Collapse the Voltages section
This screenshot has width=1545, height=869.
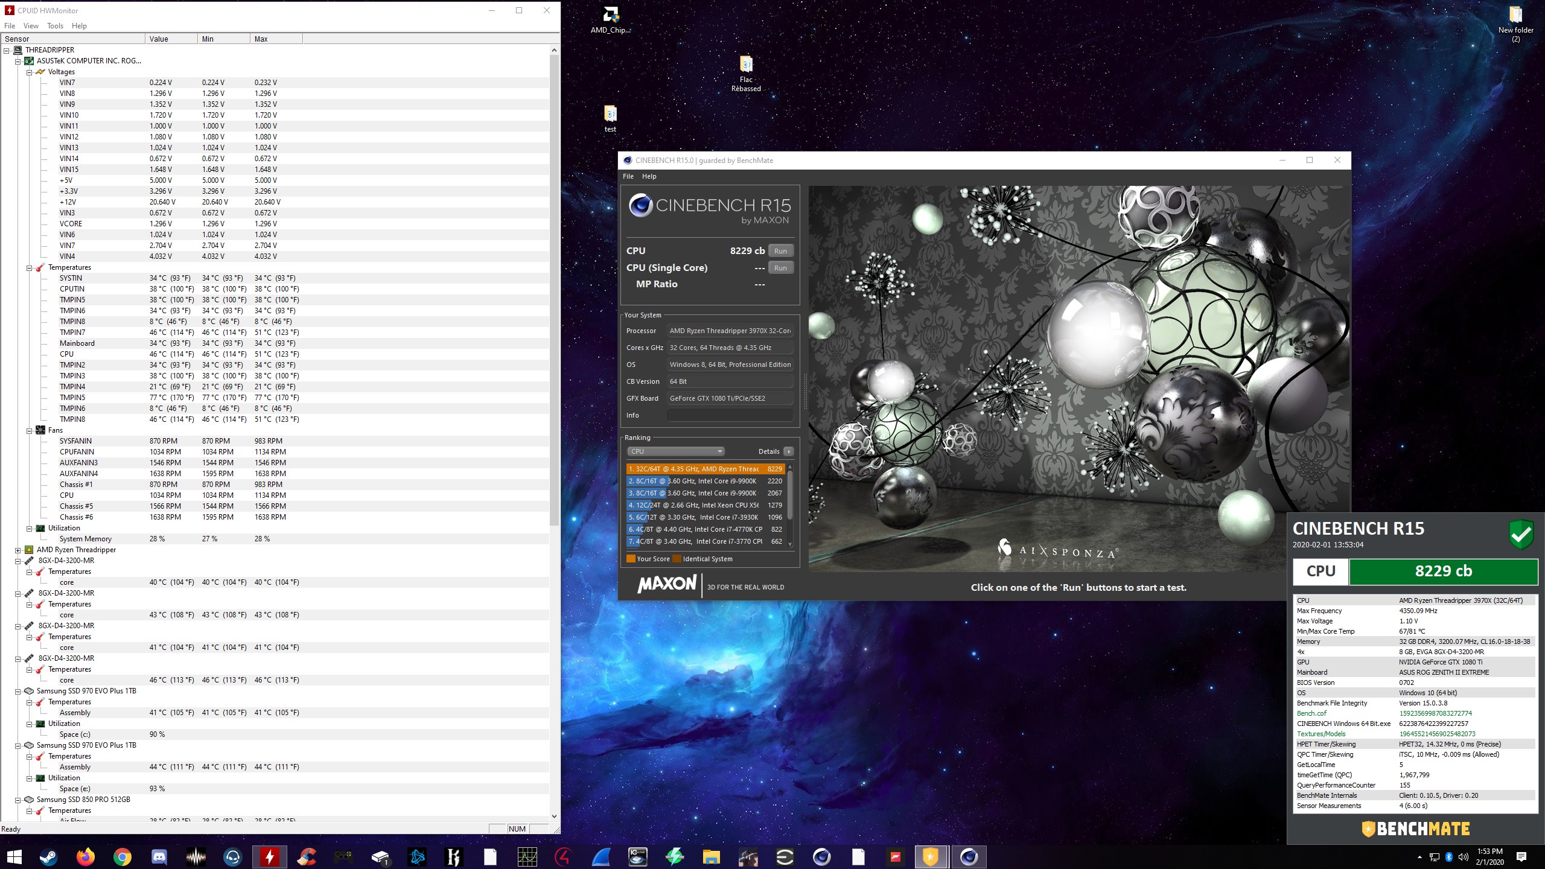click(x=29, y=72)
